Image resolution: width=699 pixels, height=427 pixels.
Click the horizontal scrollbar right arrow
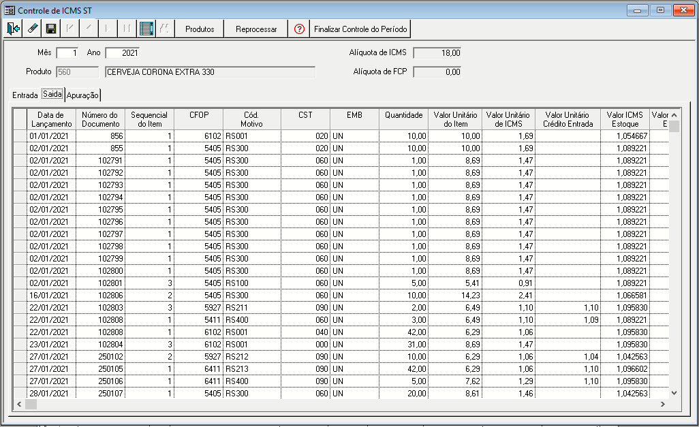click(x=663, y=405)
